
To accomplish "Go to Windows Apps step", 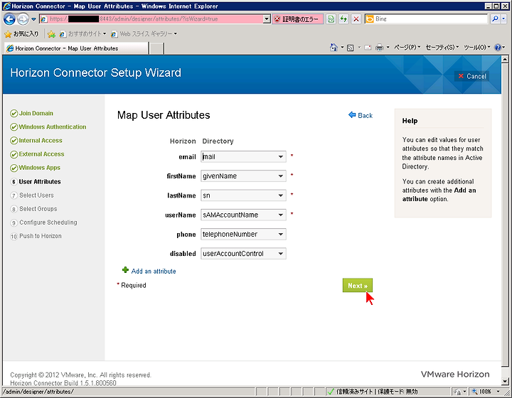I will click(39, 168).
